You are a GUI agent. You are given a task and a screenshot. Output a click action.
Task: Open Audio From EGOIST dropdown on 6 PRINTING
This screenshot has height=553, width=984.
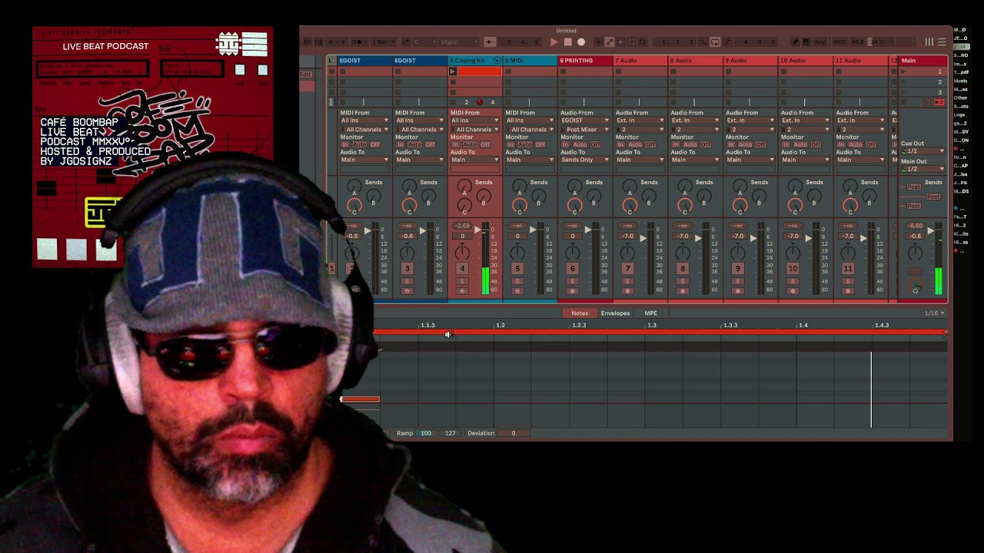585,121
